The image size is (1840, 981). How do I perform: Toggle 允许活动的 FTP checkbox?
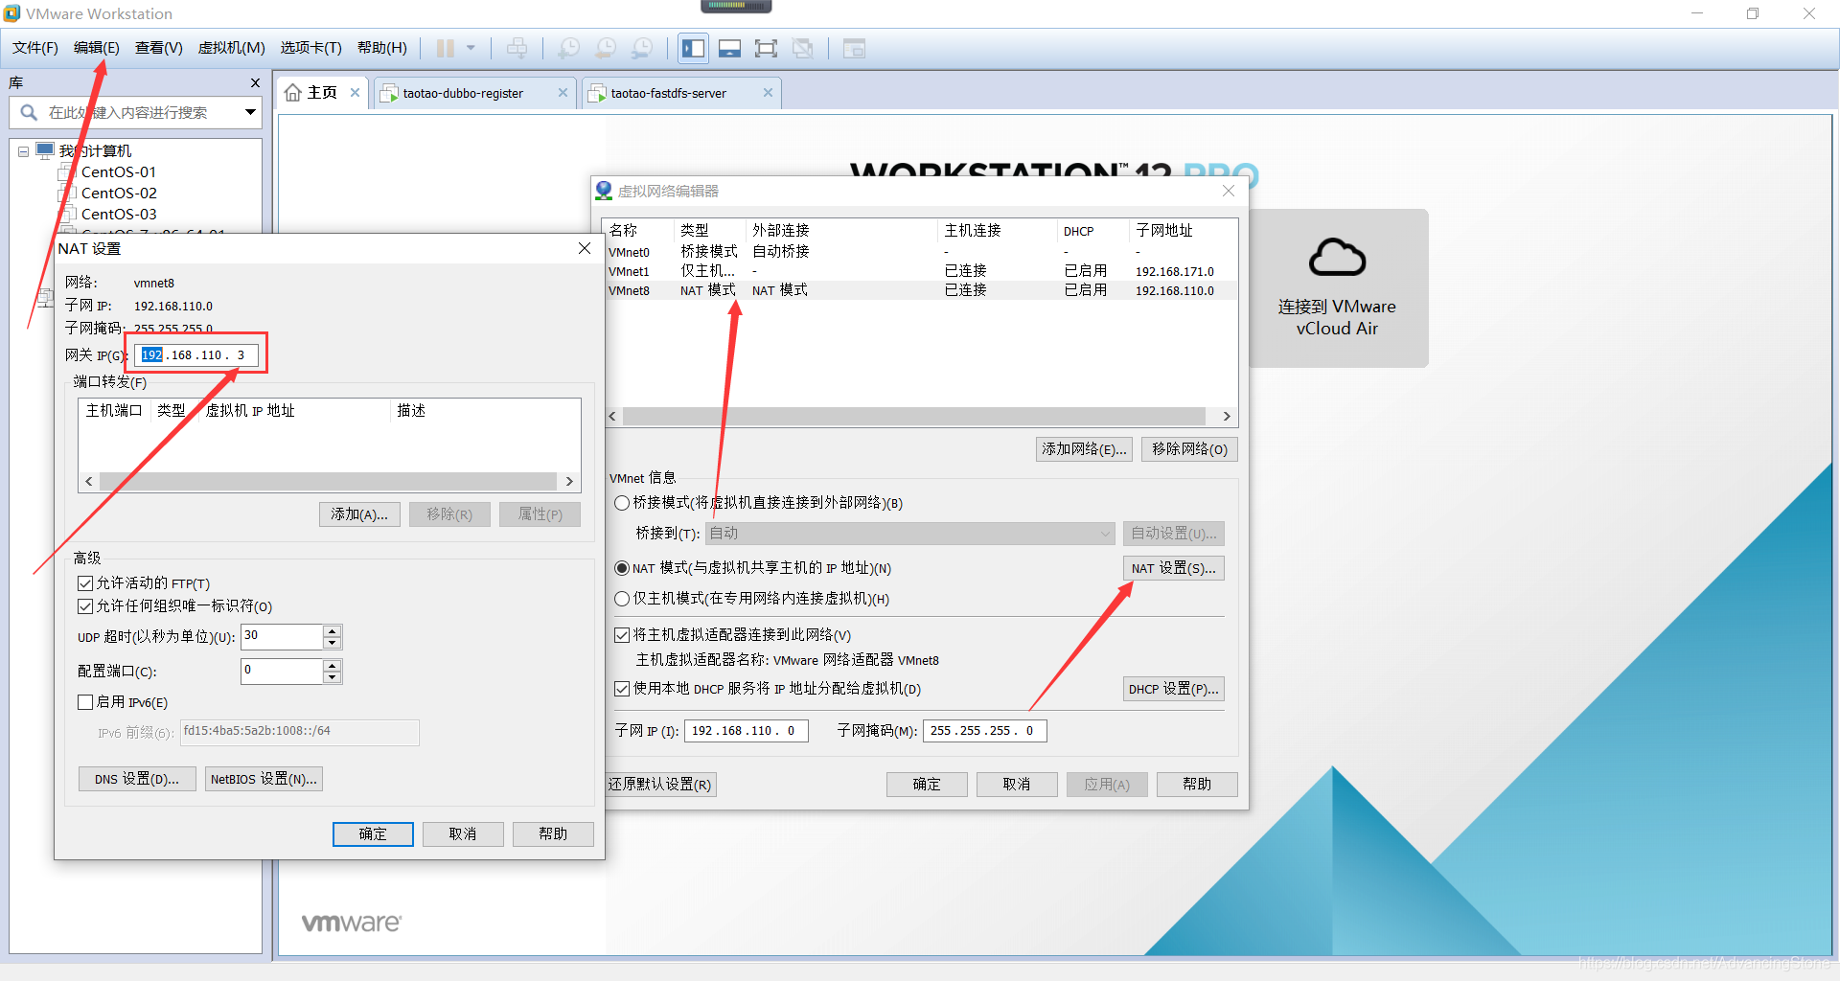pyautogui.click(x=85, y=583)
